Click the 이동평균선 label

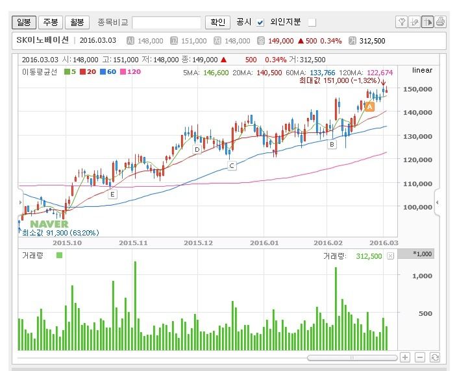coord(40,71)
